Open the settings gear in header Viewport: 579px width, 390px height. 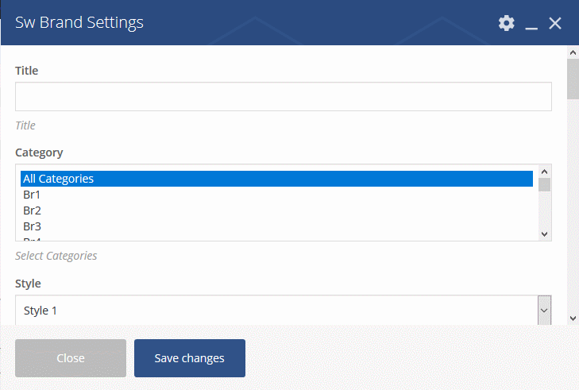point(506,23)
